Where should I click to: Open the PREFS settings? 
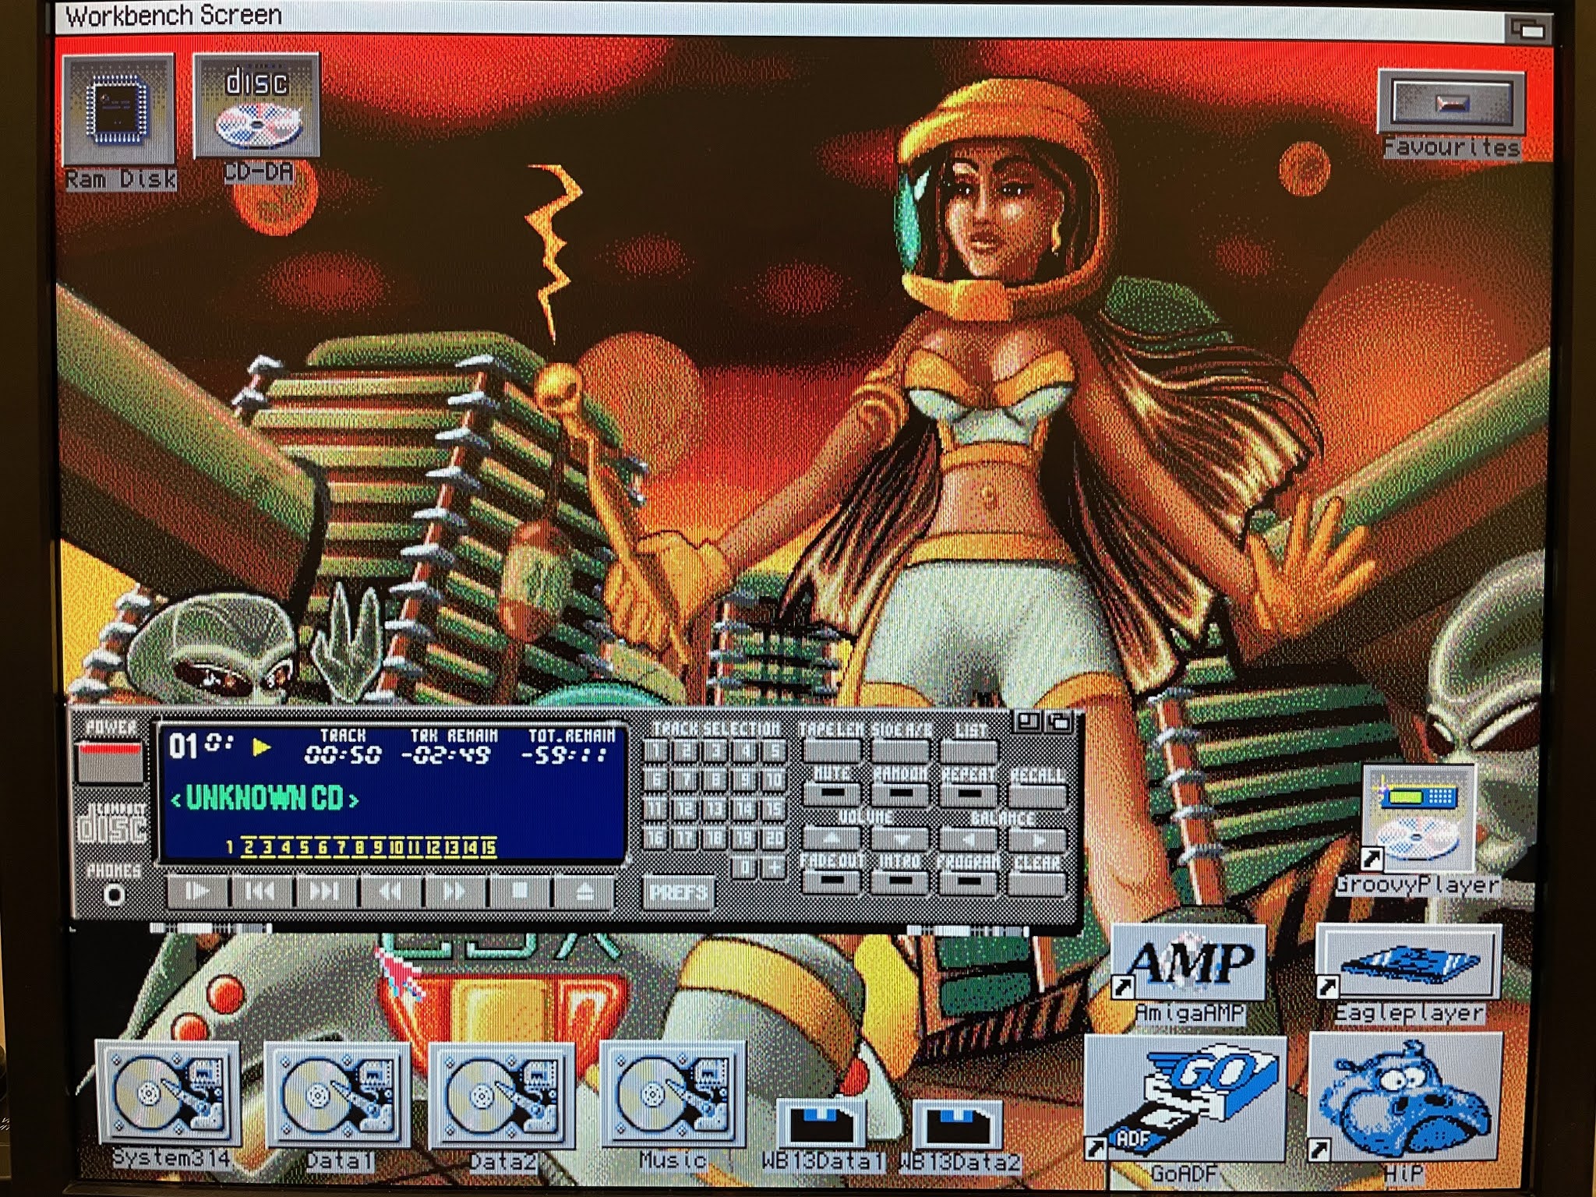(678, 892)
